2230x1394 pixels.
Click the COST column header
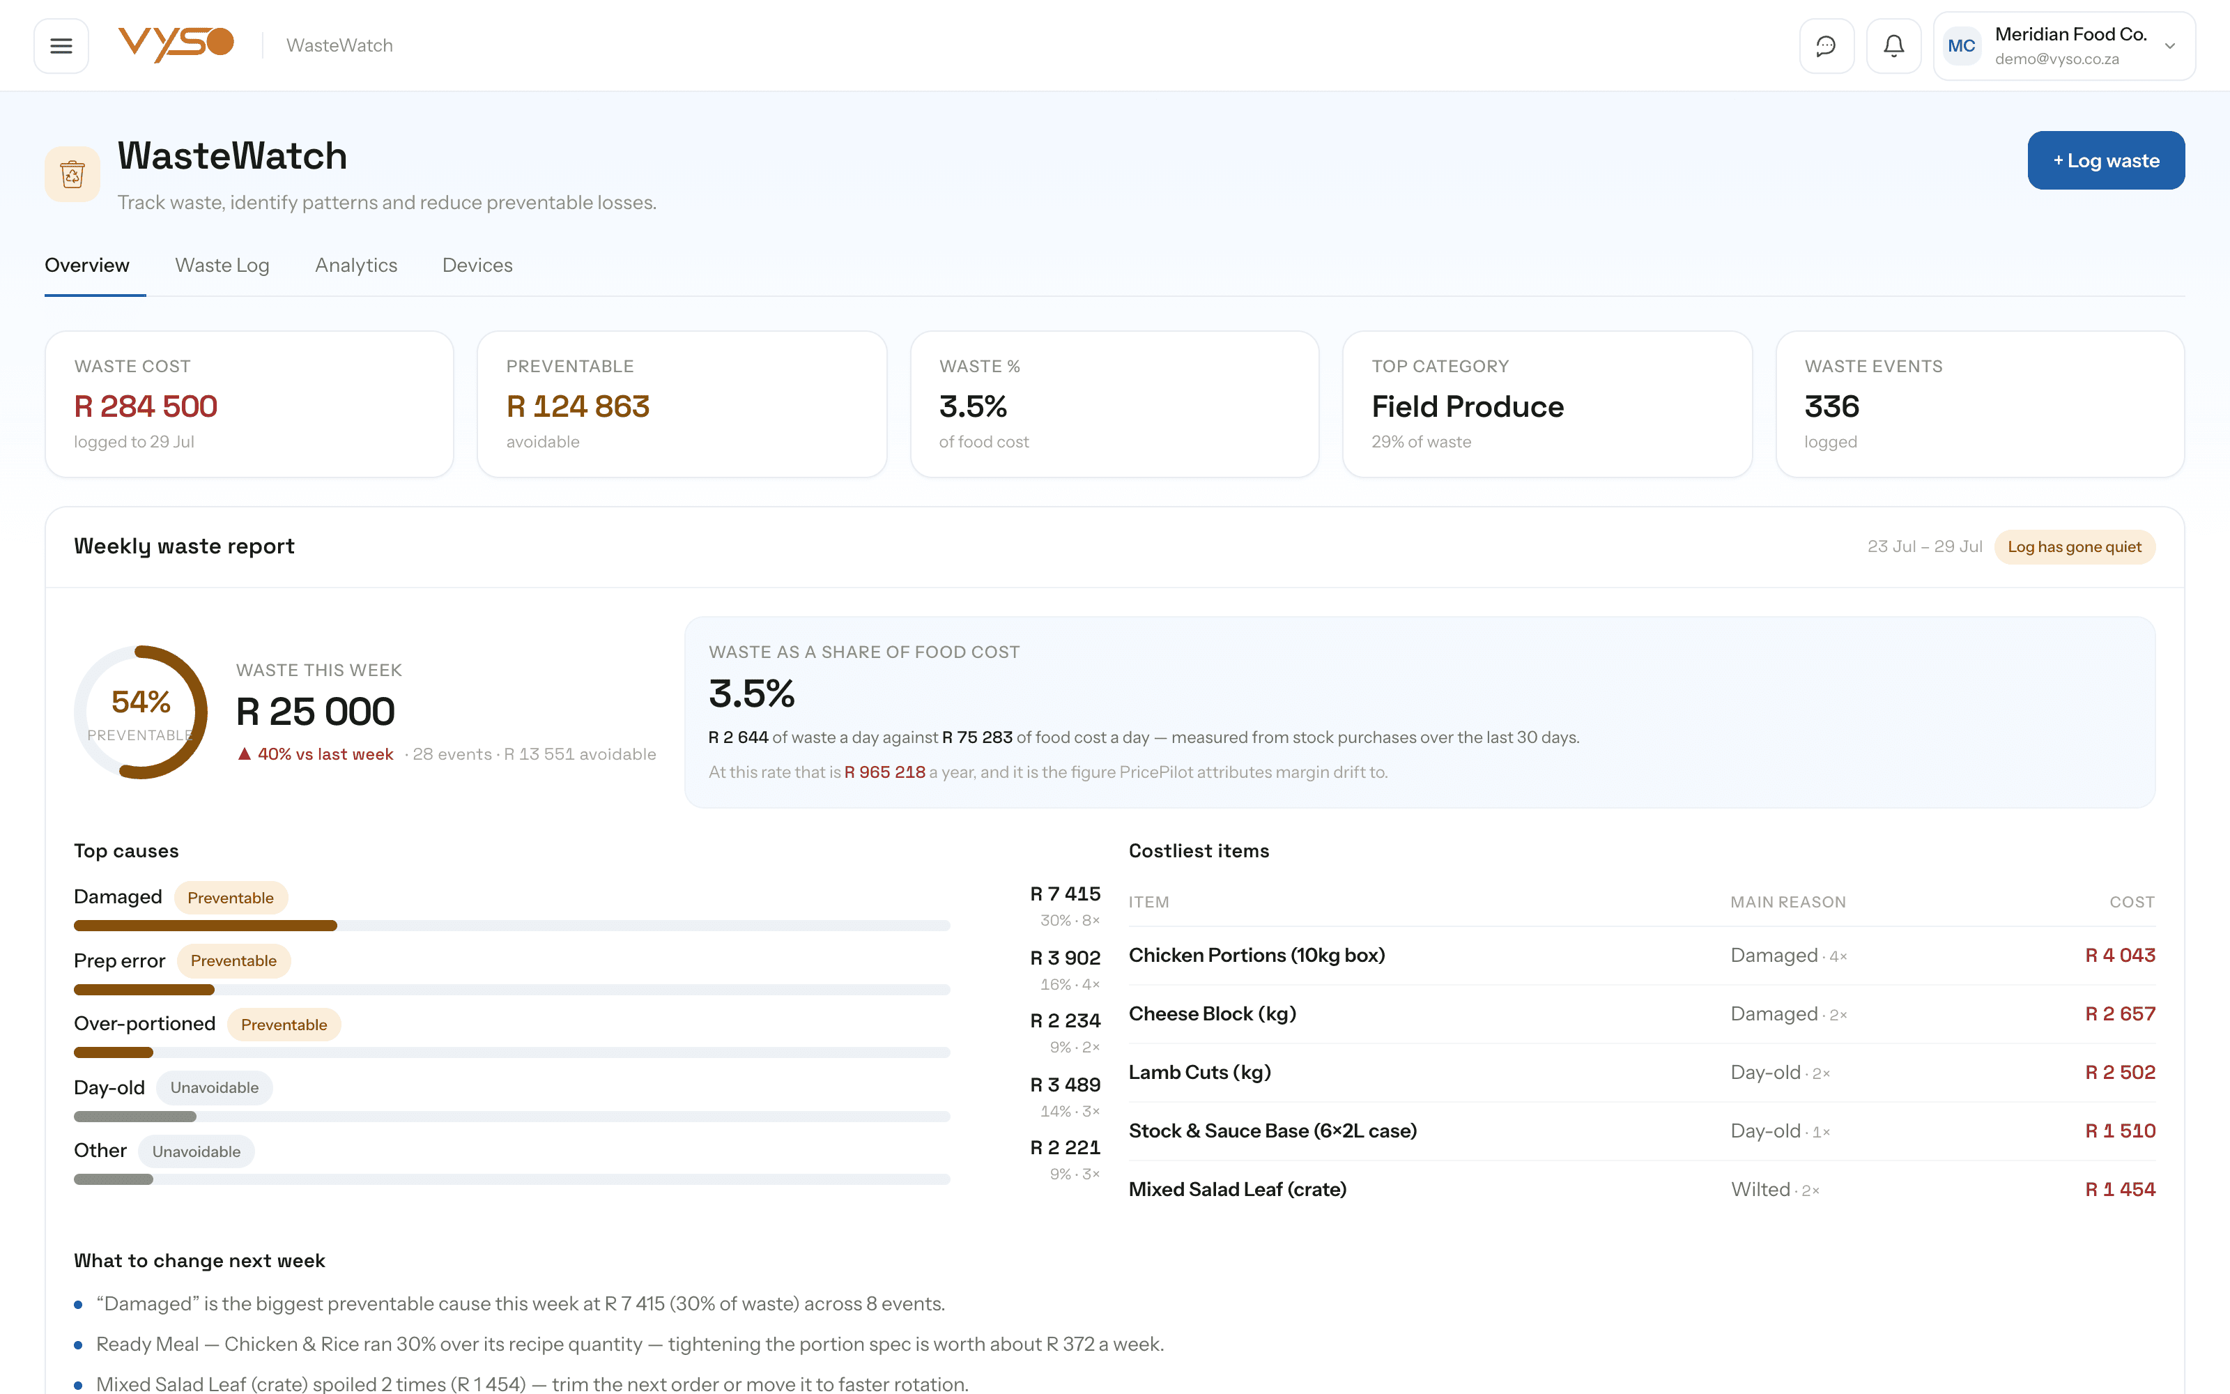[x=2132, y=902]
